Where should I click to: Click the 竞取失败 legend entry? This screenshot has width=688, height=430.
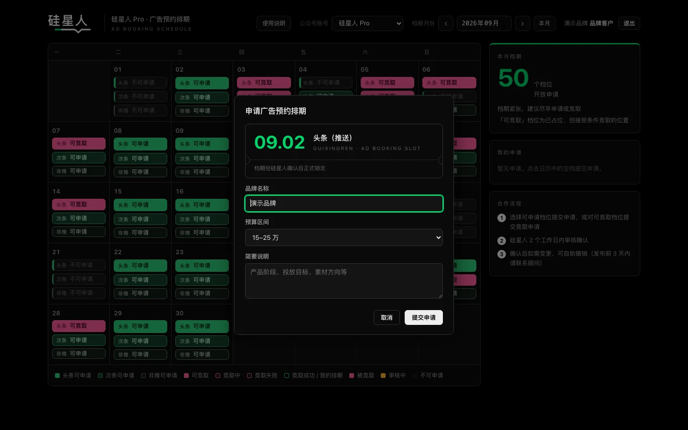click(x=262, y=376)
